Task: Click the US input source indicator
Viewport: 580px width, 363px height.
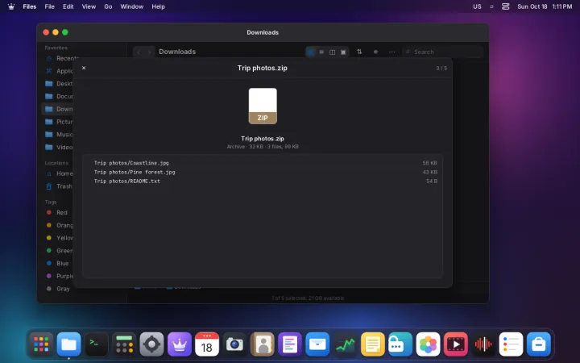Action: tap(477, 6)
